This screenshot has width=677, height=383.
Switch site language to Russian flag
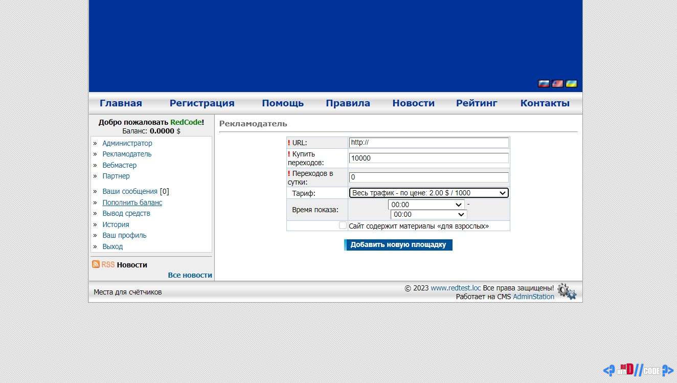(x=544, y=84)
